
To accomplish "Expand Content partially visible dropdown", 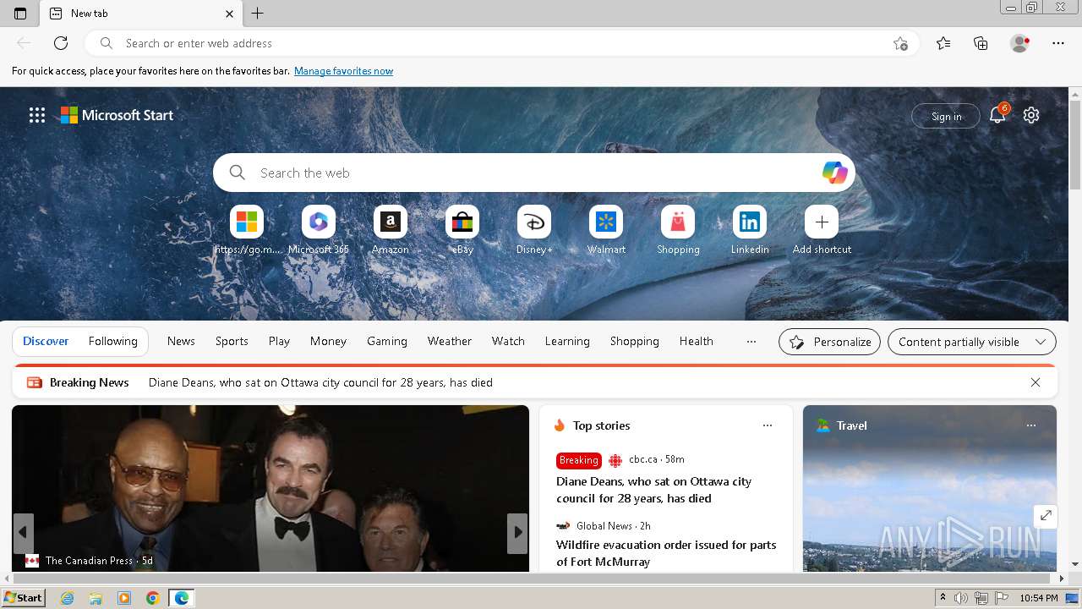I will pyautogui.click(x=972, y=342).
